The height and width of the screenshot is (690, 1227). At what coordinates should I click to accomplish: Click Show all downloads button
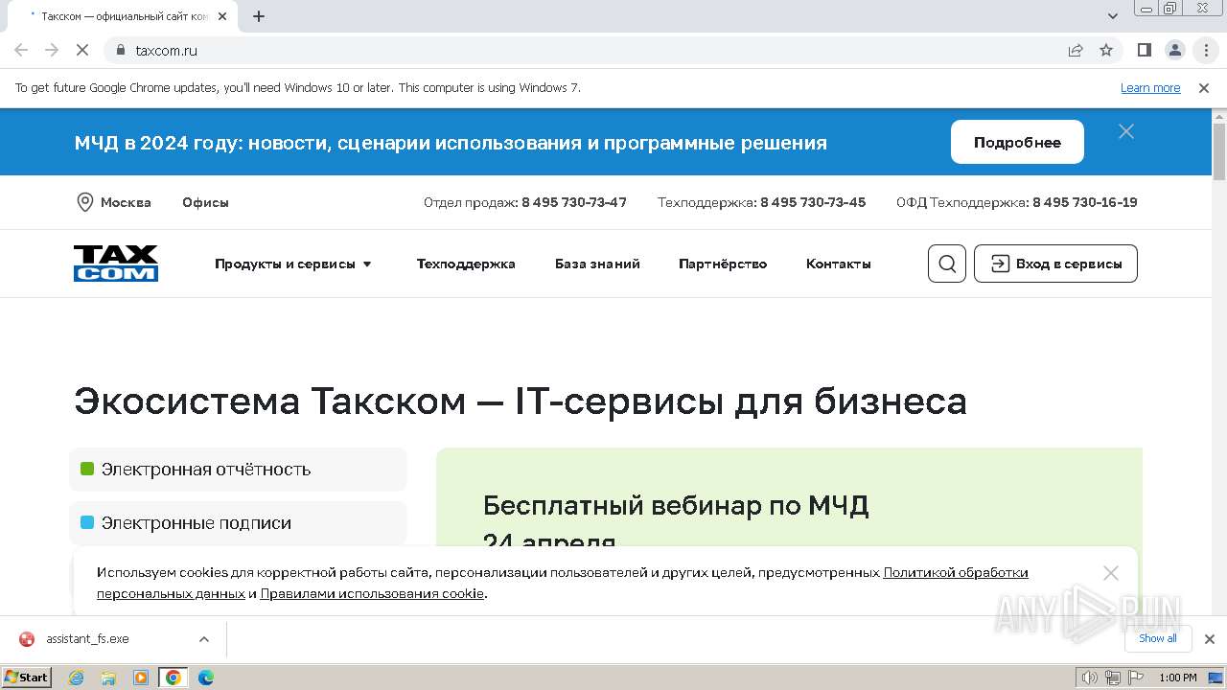coord(1158,639)
